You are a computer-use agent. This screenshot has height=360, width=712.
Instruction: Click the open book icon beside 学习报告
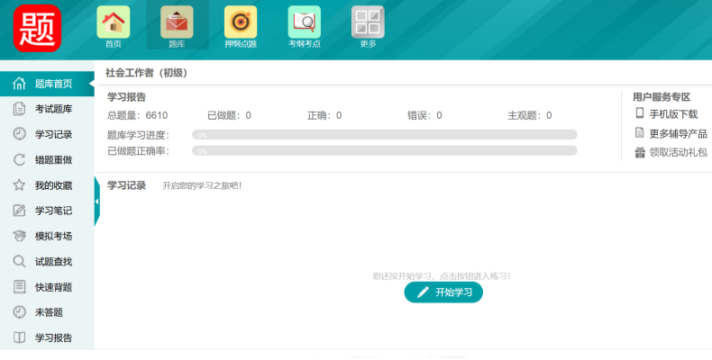coord(19,337)
